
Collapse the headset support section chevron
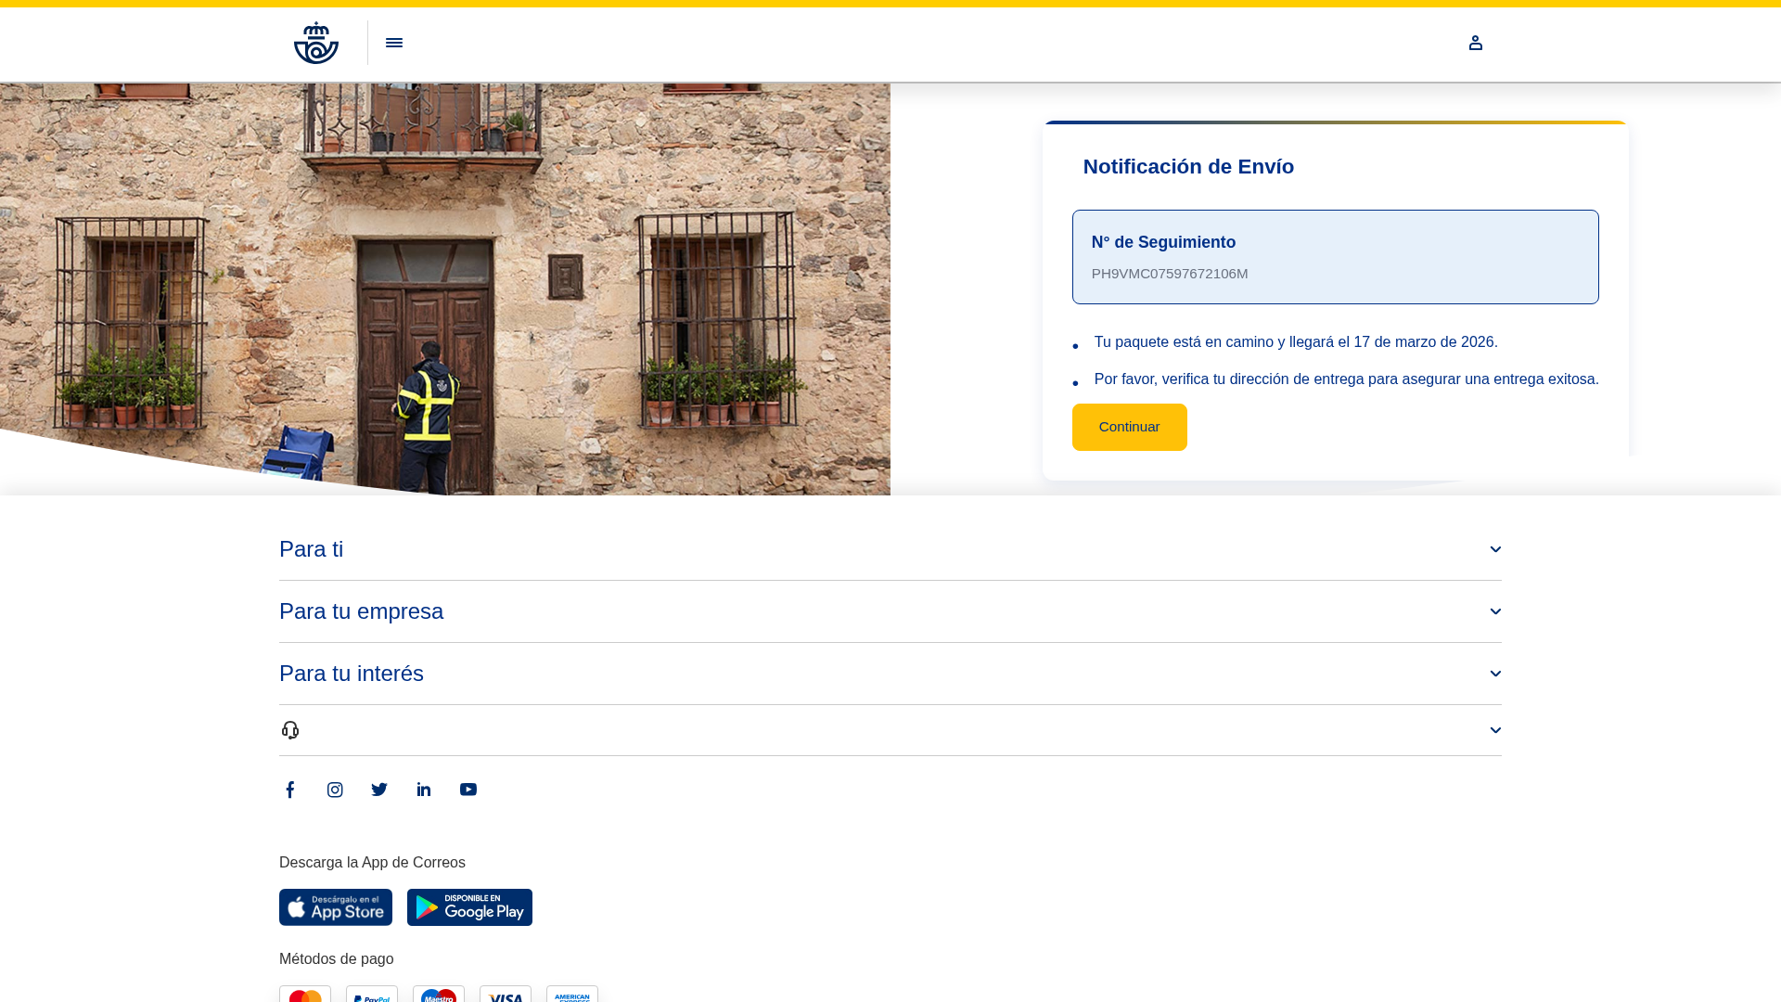1495,730
